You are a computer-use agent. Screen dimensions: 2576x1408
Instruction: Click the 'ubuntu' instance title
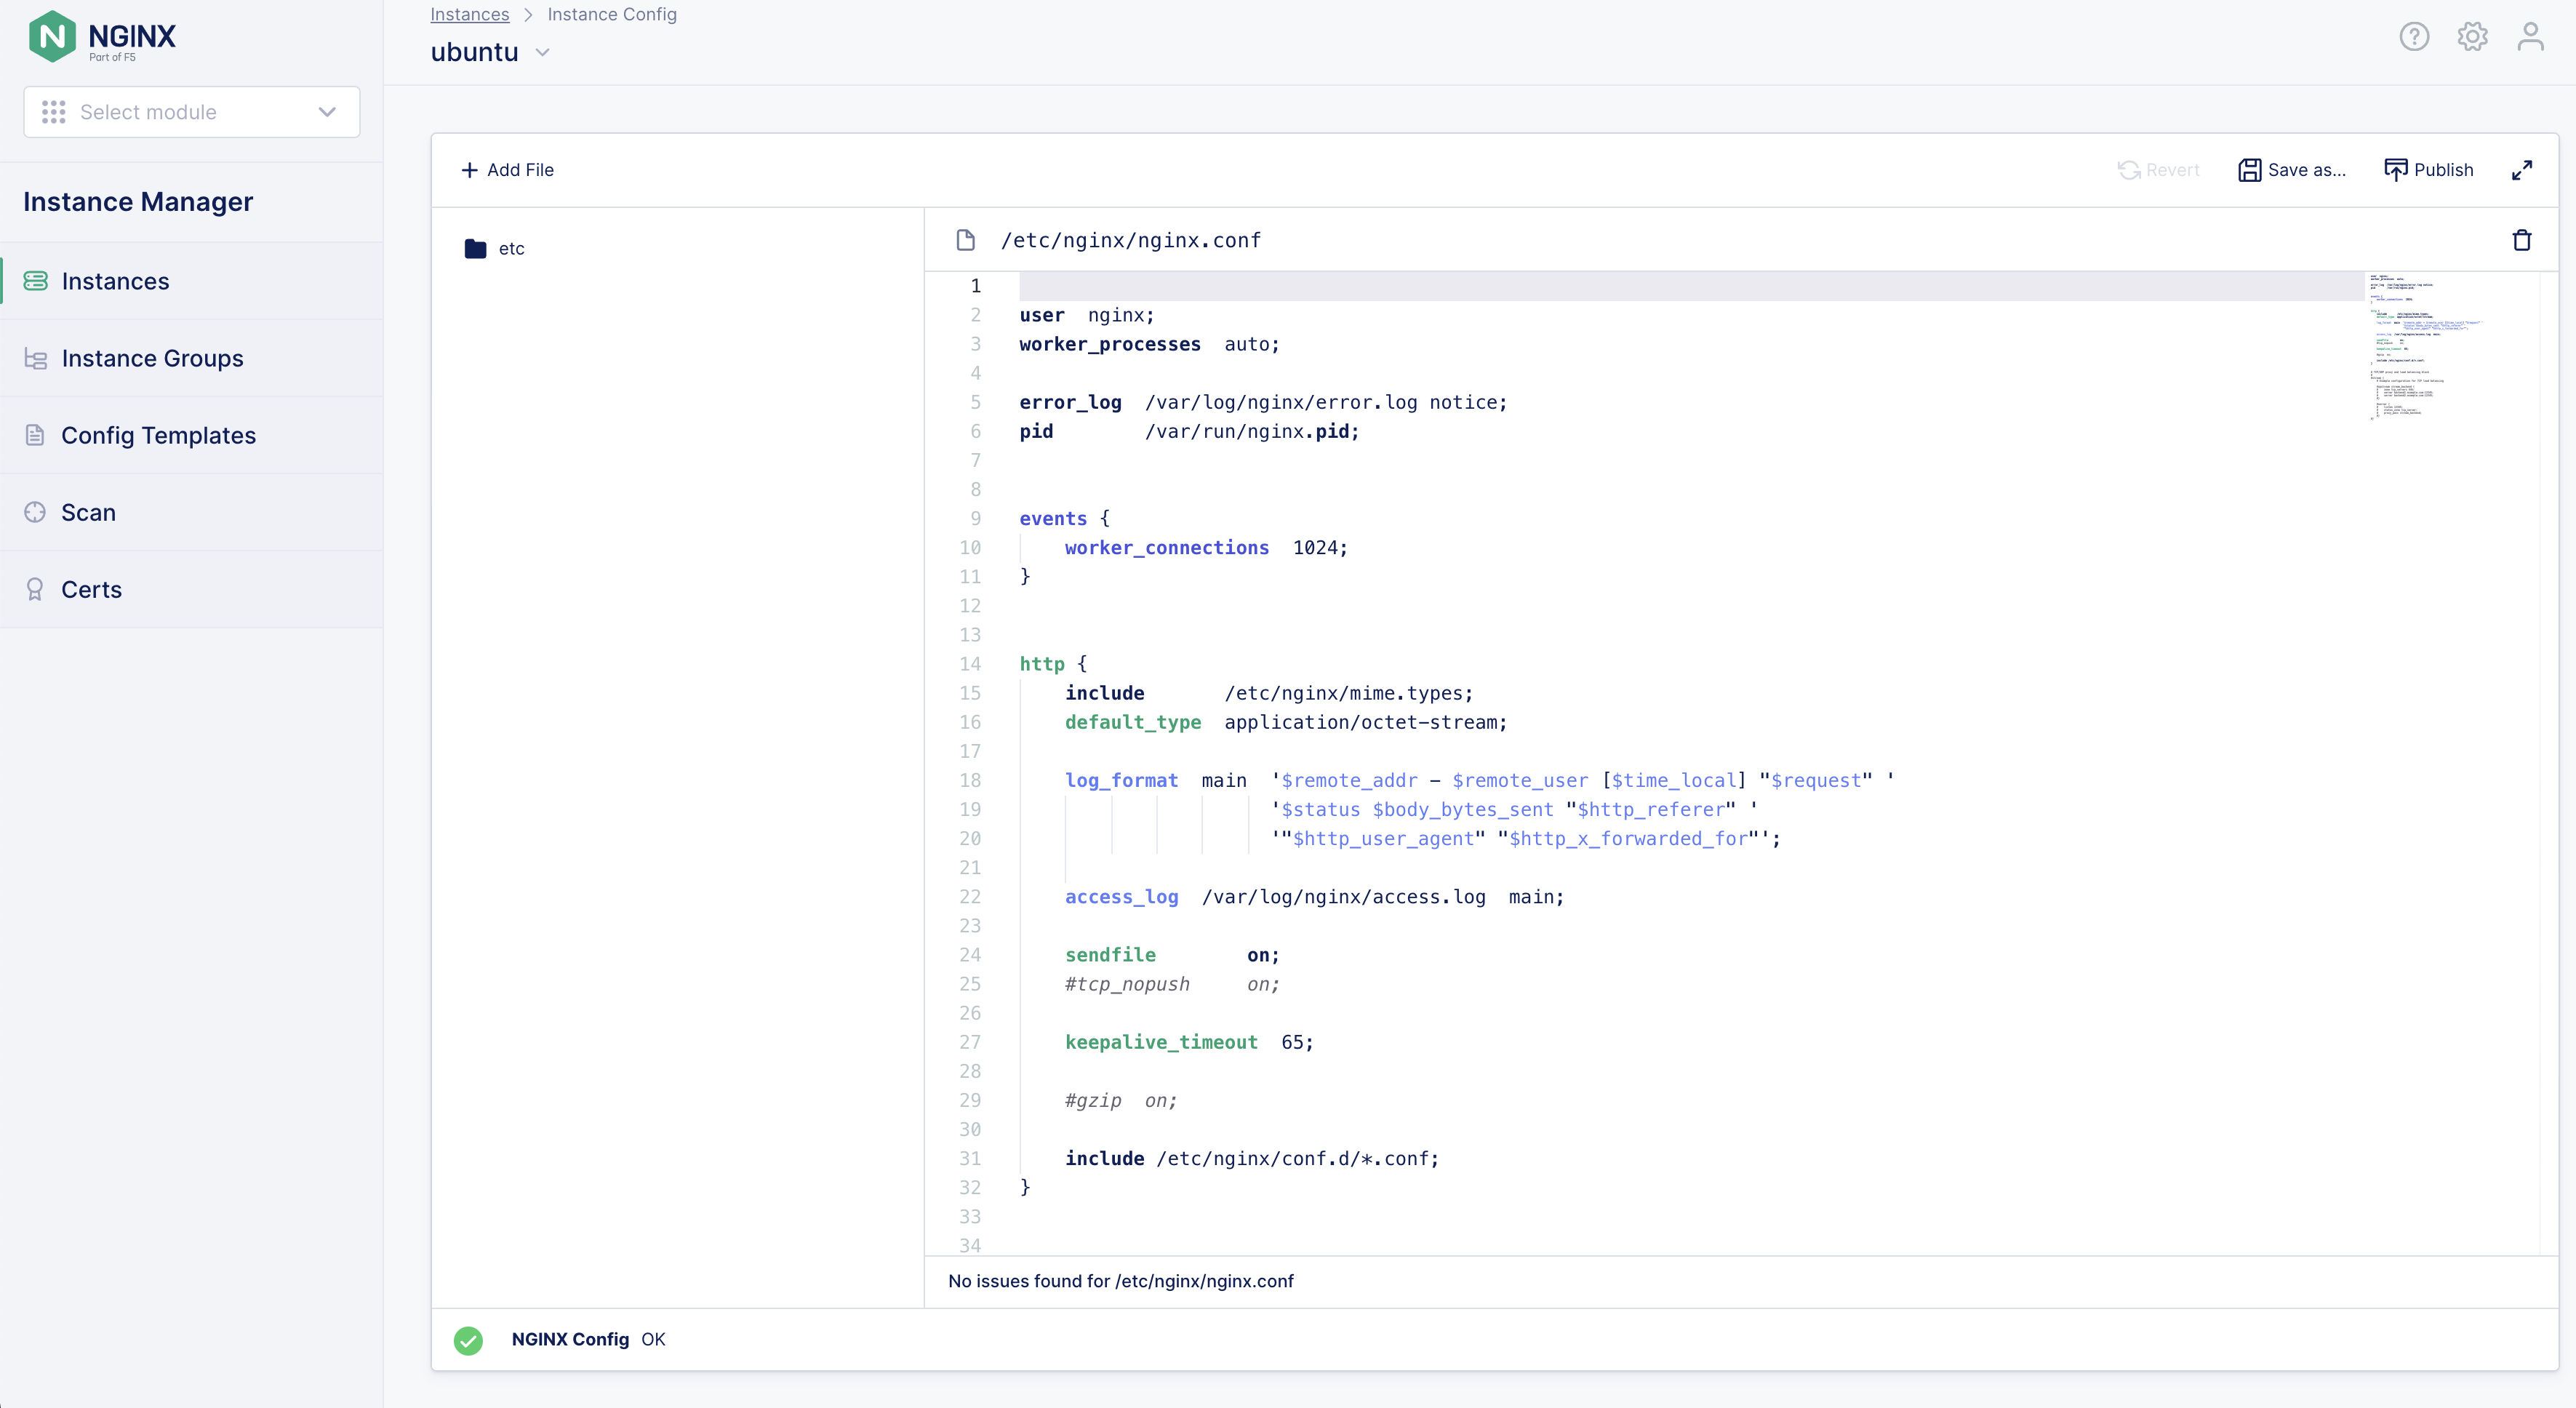474,52
